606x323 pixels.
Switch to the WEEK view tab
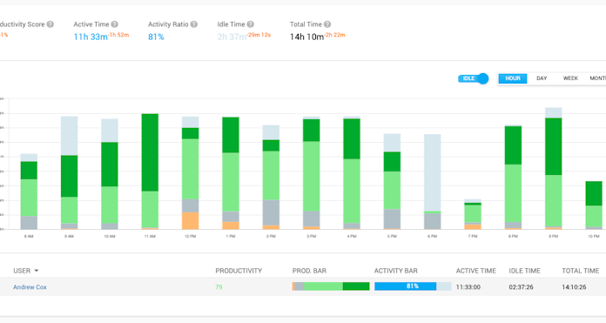point(570,78)
